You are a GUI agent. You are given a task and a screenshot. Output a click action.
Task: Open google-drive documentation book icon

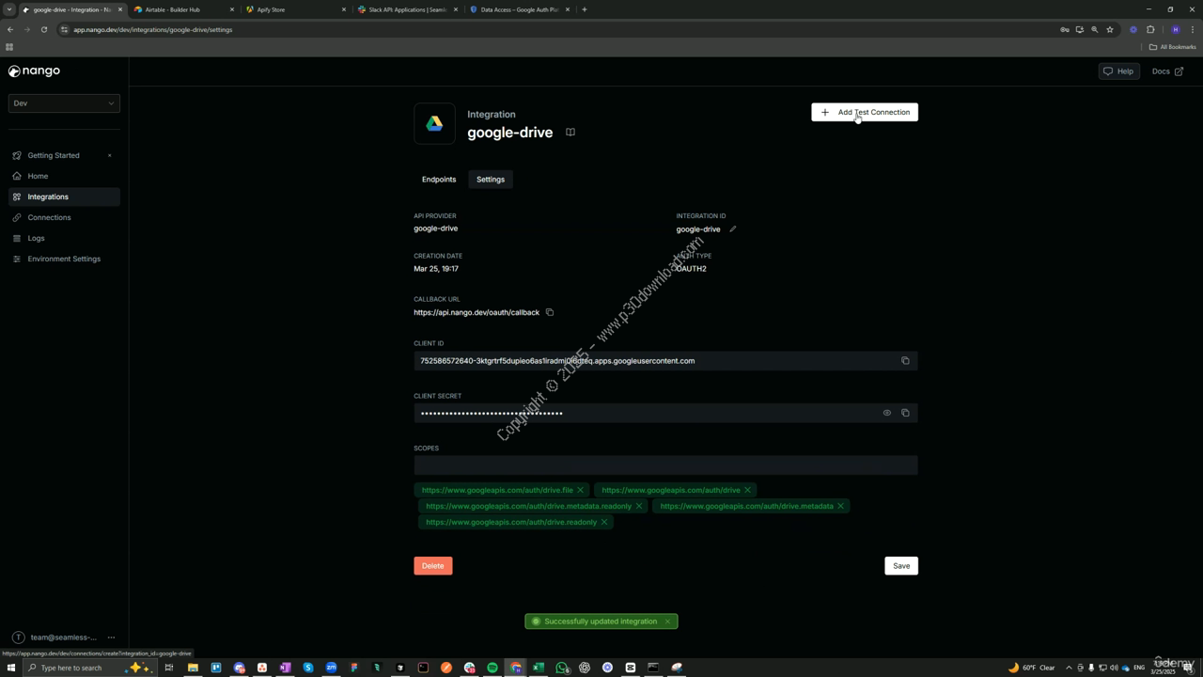pyautogui.click(x=570, y=133)
